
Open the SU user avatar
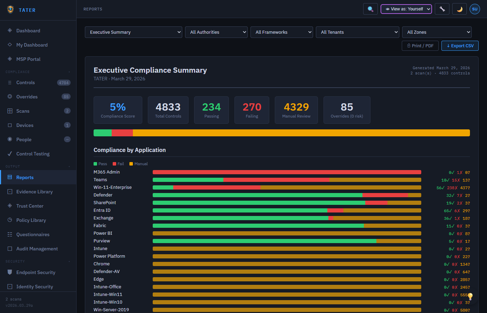point(475,9)
